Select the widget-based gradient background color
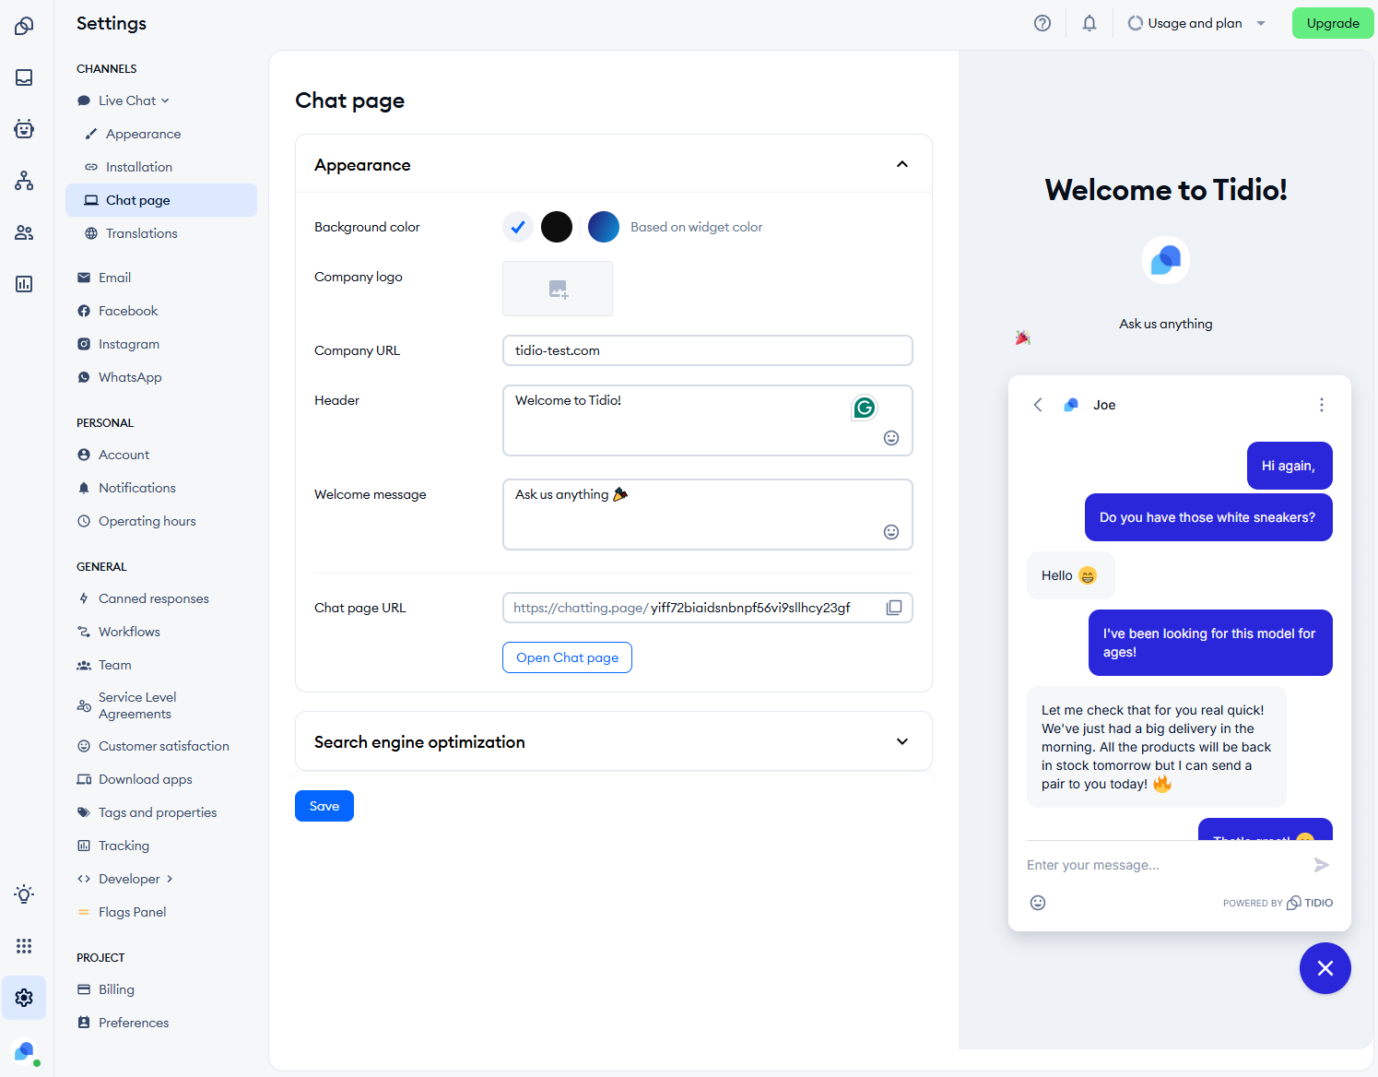Viewport: 1378px width, 1077px height. click(604, 227)
